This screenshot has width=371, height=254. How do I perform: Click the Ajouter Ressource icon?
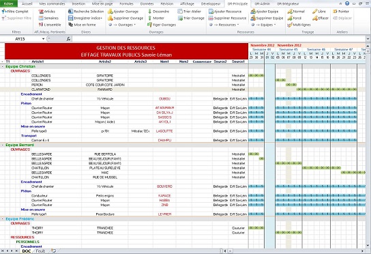click(x=211, y=12)
